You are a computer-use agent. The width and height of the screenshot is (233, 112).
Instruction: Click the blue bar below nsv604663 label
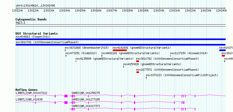pyautogui.click(x=120, y=39)
